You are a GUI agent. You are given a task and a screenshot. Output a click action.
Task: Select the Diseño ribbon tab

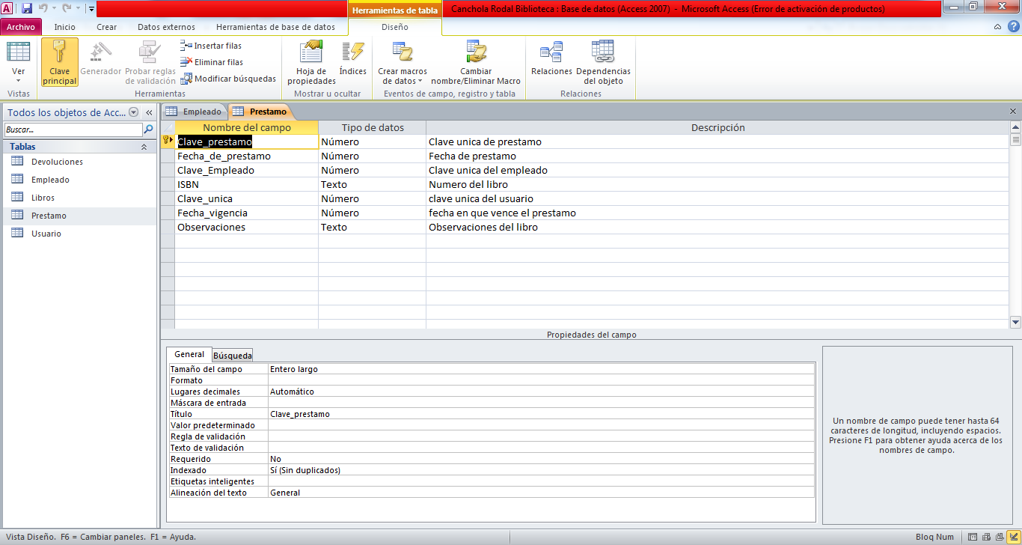(x=395, y=27)
